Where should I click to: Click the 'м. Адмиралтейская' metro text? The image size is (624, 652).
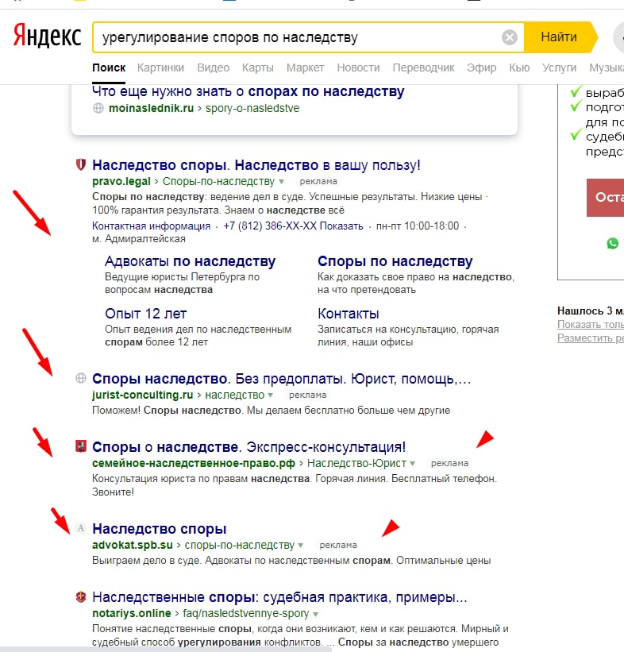click(x=139, y=239)
